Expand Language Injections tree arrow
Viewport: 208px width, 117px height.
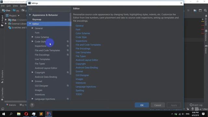pos(32,99)
